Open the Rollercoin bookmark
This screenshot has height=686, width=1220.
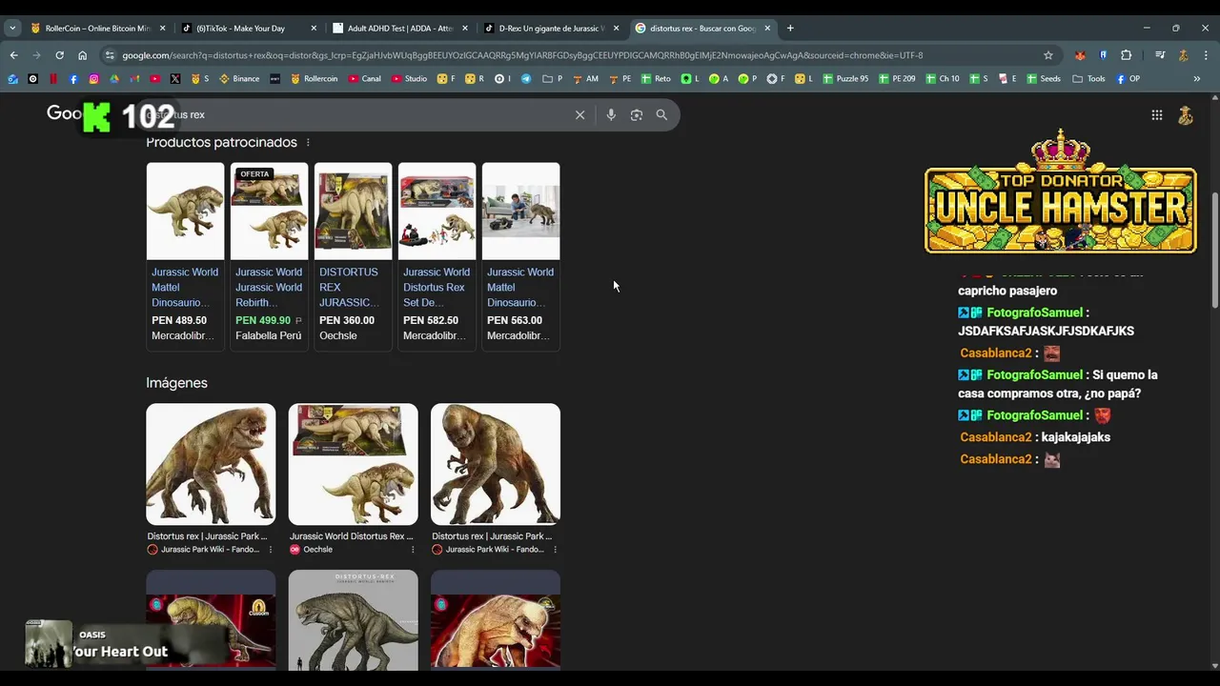(315, 79)
